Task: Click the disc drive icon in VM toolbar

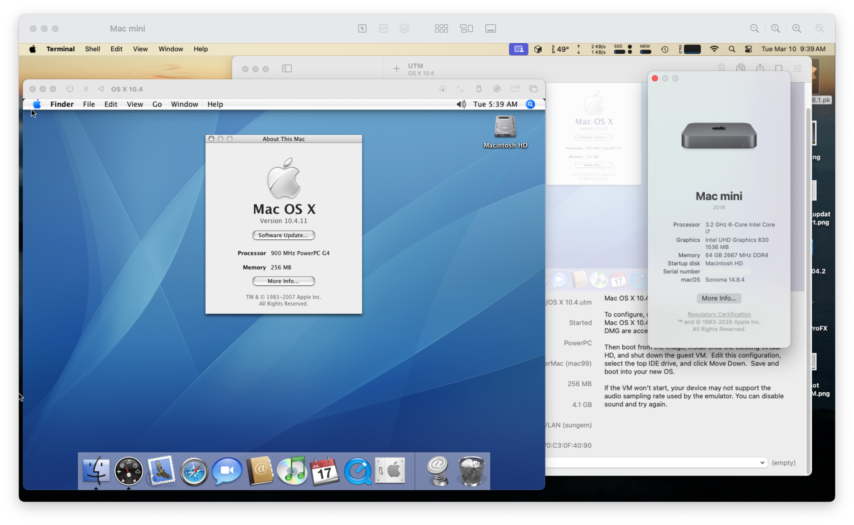Action: 497,89
